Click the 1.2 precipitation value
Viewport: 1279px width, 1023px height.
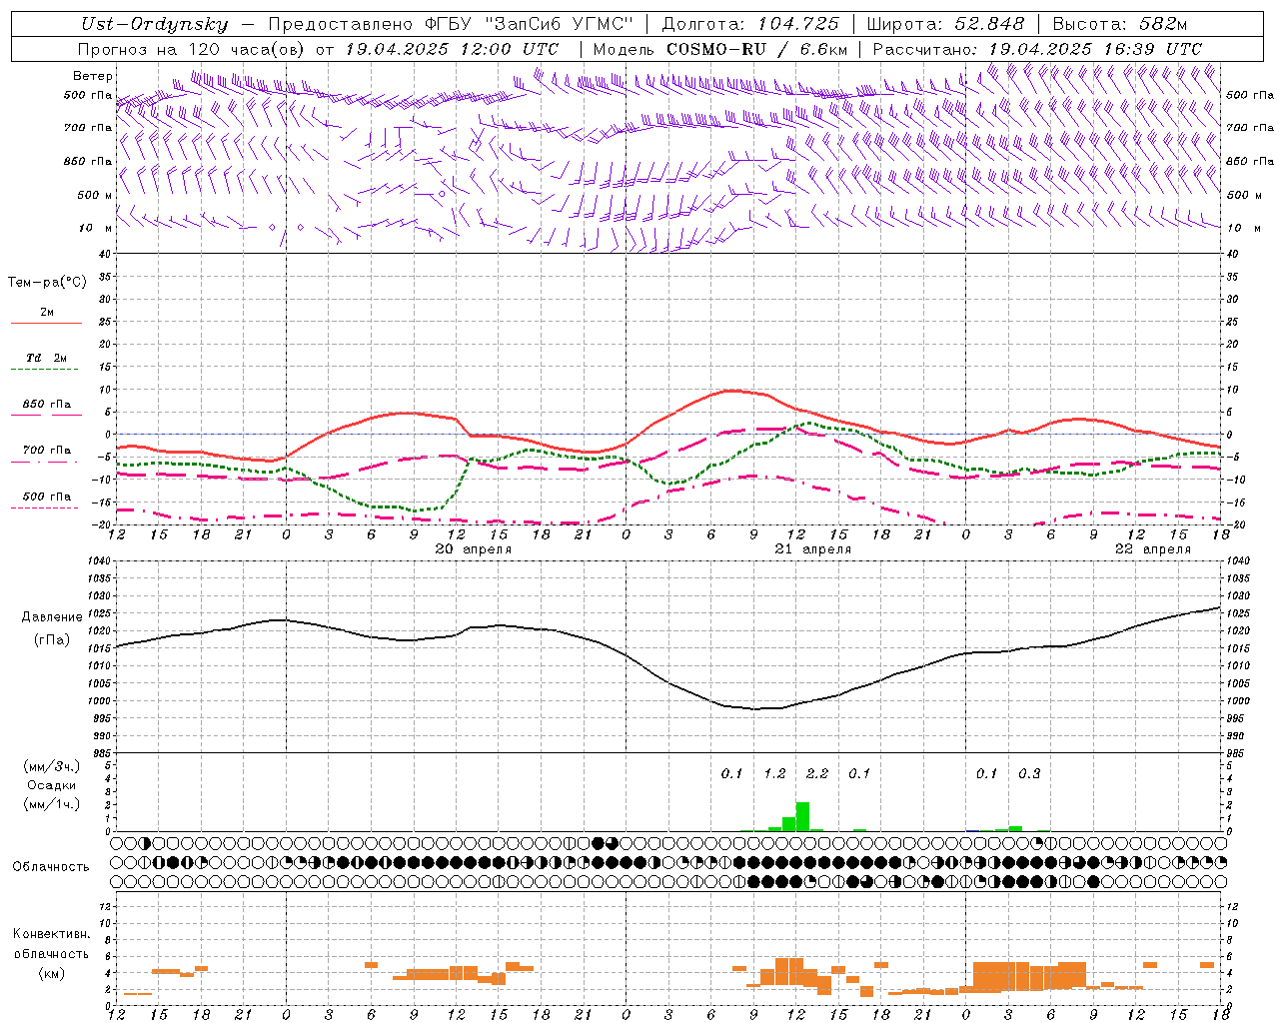tap(774, 773)
